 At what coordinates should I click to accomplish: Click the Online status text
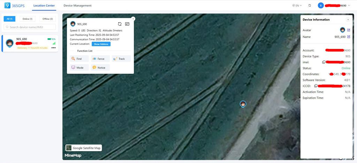click(x=346, y=68)
